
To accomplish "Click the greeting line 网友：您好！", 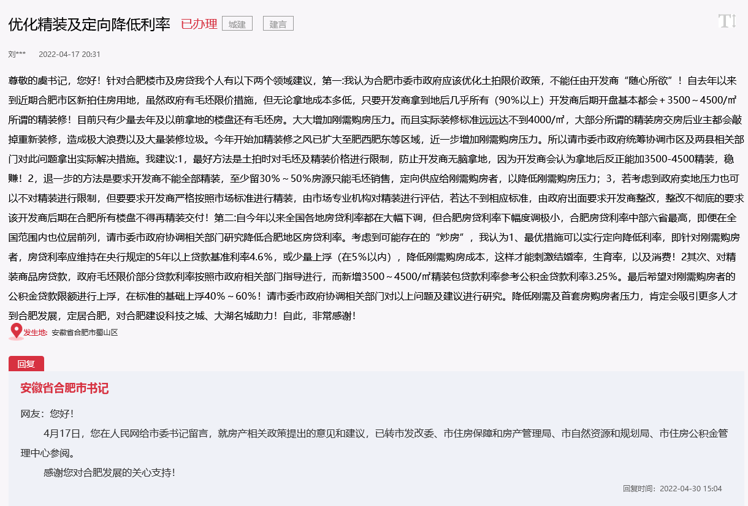I will point(47,414).
